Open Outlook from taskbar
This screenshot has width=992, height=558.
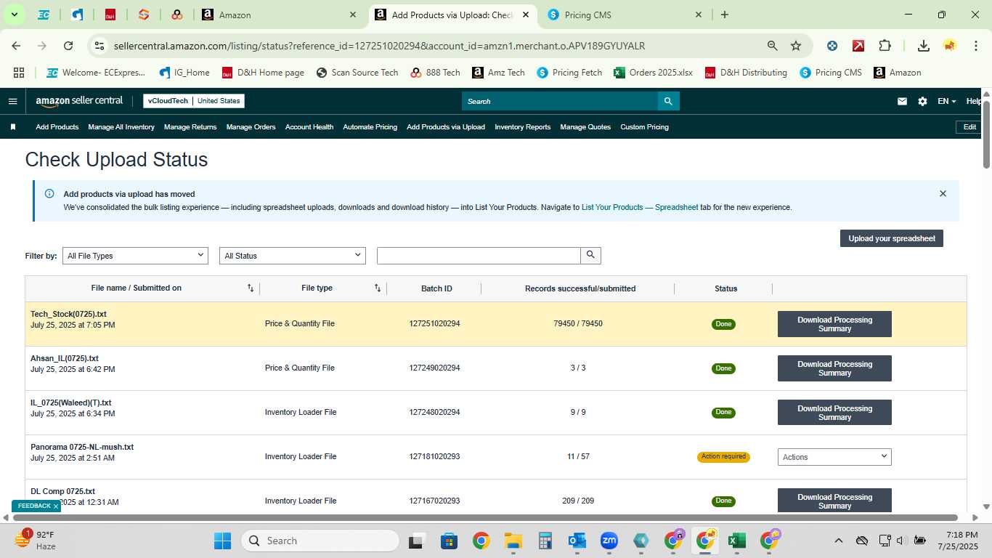pyautogui.click(x=577, y=541)
